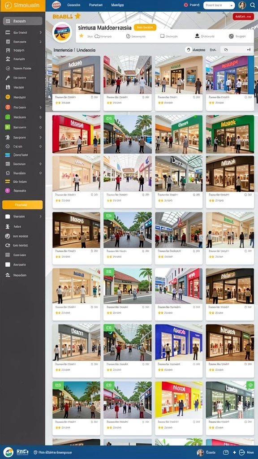This screenshot has width=258, height=459.
Task: Tick the checkbox icon in the profile toolbar
Action: tap(162, 36)
